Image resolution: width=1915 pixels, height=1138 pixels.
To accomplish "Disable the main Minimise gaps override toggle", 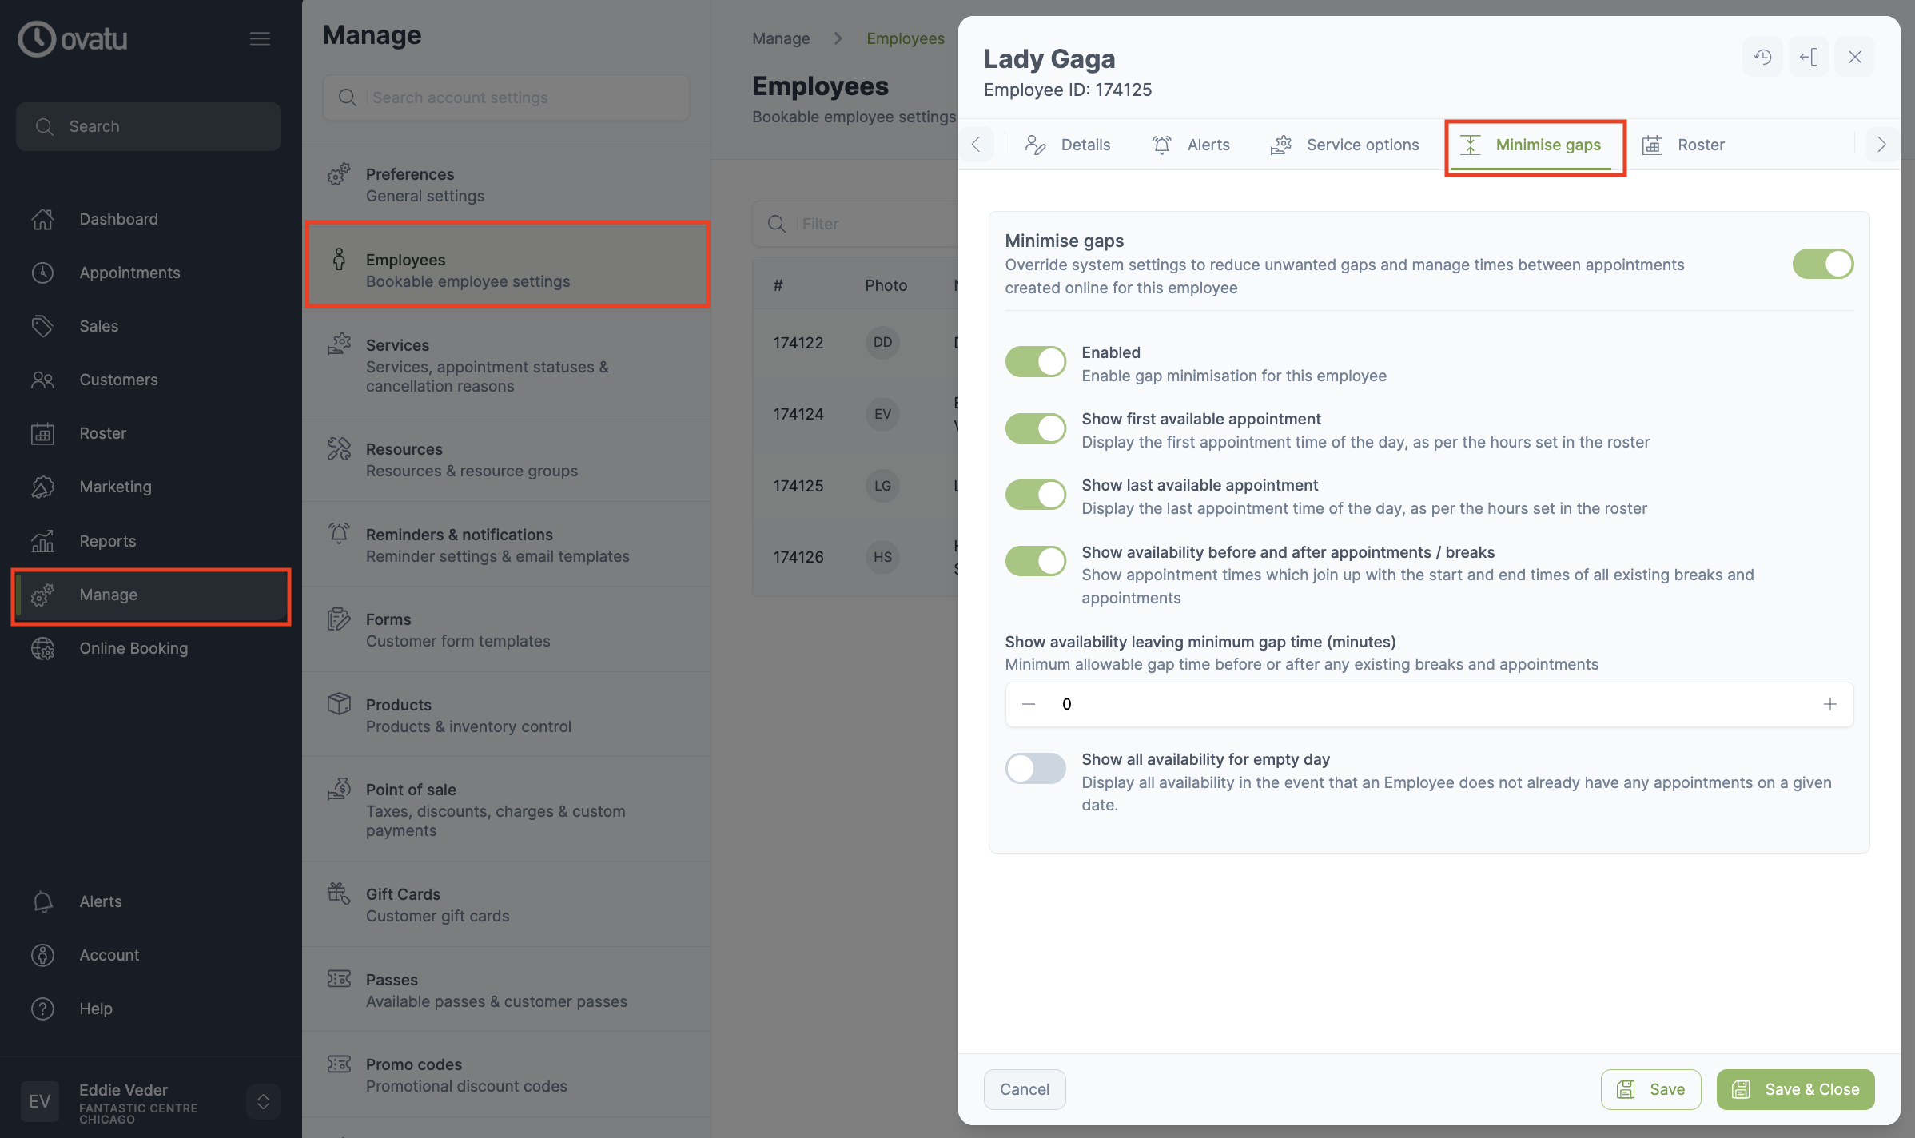I will point(1822,264).
